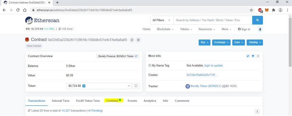
Task: Click the Eth: $1,372.64 price text
Action: click(x=34, y=29)
